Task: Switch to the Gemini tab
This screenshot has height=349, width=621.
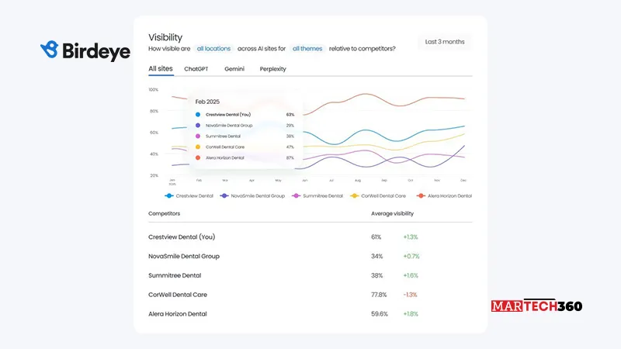Action: pyautogui.click(x=234, y=69)
